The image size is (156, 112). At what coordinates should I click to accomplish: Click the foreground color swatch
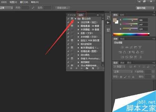[115, 20]
